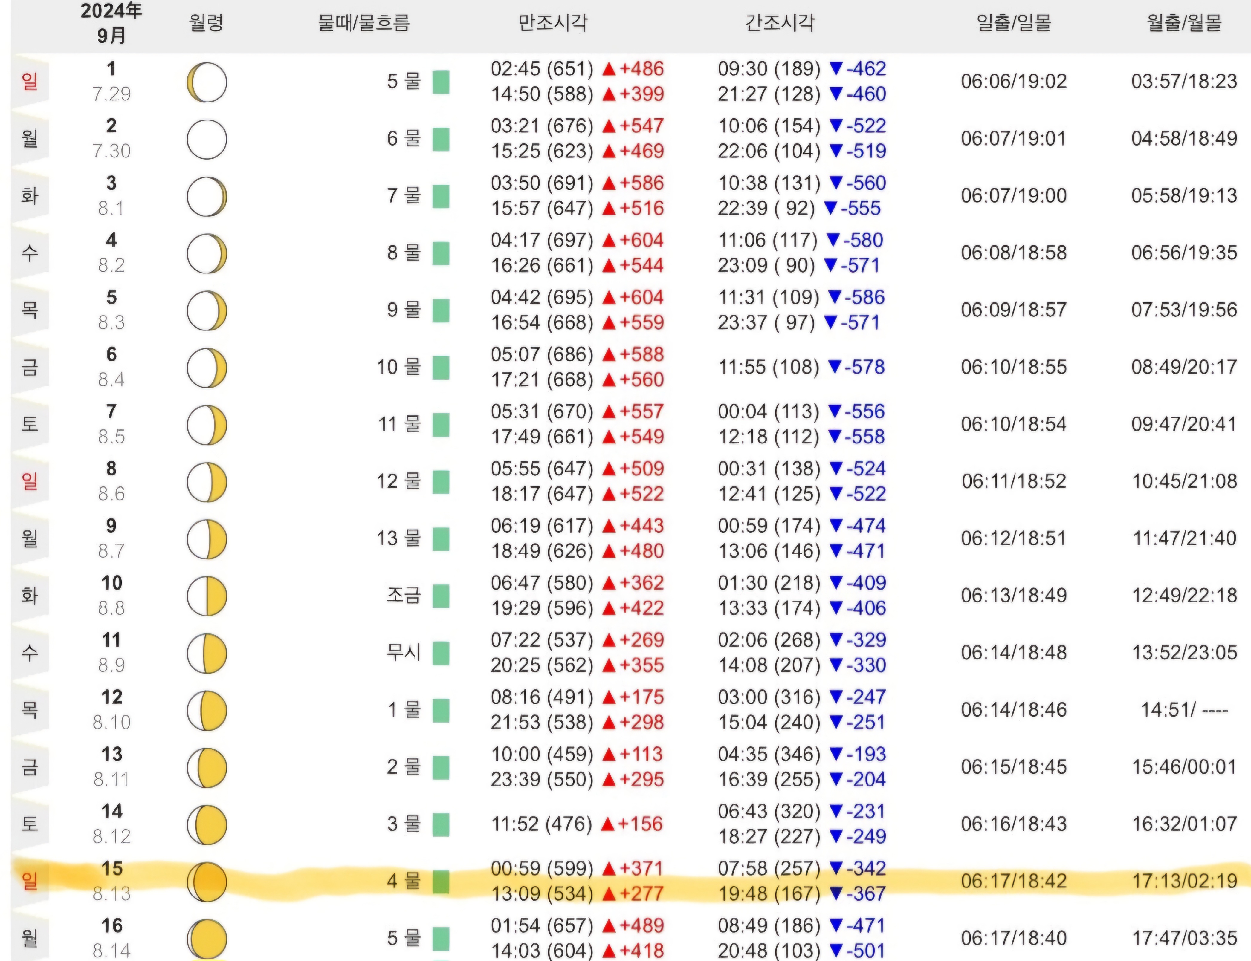Click the sunrise time 06:06/19:02
Image resolution: width=1251 pixels, height=961 pixels.
[1014, 81]
